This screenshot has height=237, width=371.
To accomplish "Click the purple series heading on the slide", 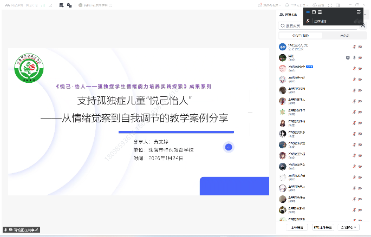I will 133,87.
